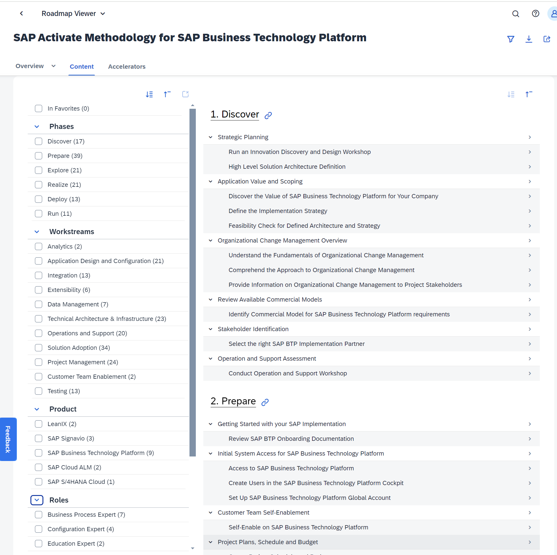
Task: Switch to the Overview tab
Action: point(30,66)
